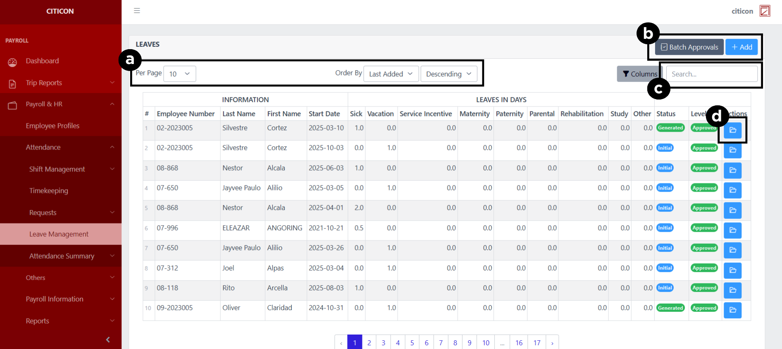Open the Descending sort direction dropdown
The width and height of the screenshot is (782, 349).
pos(448,74)
